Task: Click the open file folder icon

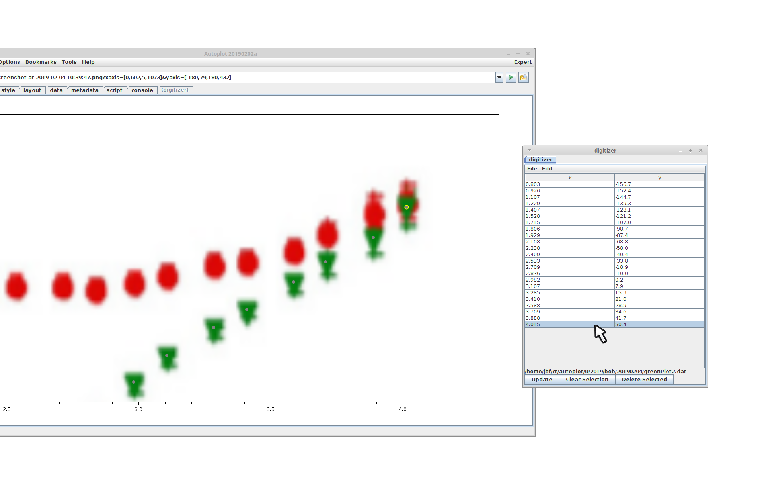Action: [x=524, y=77]
